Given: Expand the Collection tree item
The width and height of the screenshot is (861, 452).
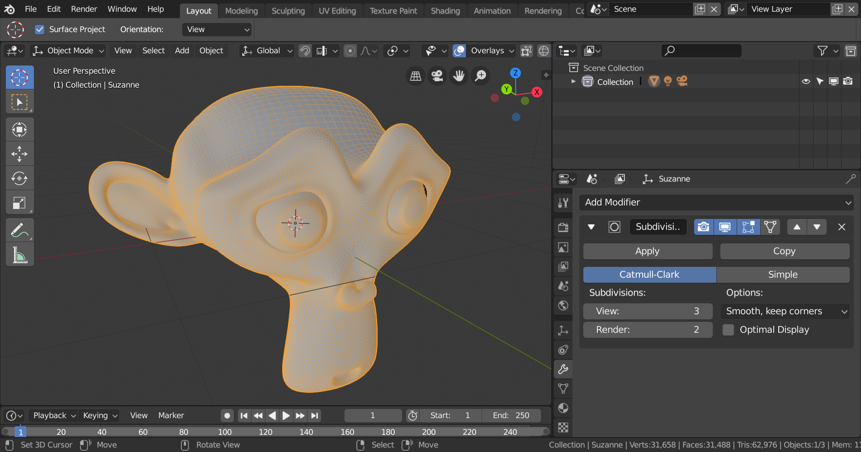Looking at the screenshot, I should pyautogui.click(x=573, y=81).
